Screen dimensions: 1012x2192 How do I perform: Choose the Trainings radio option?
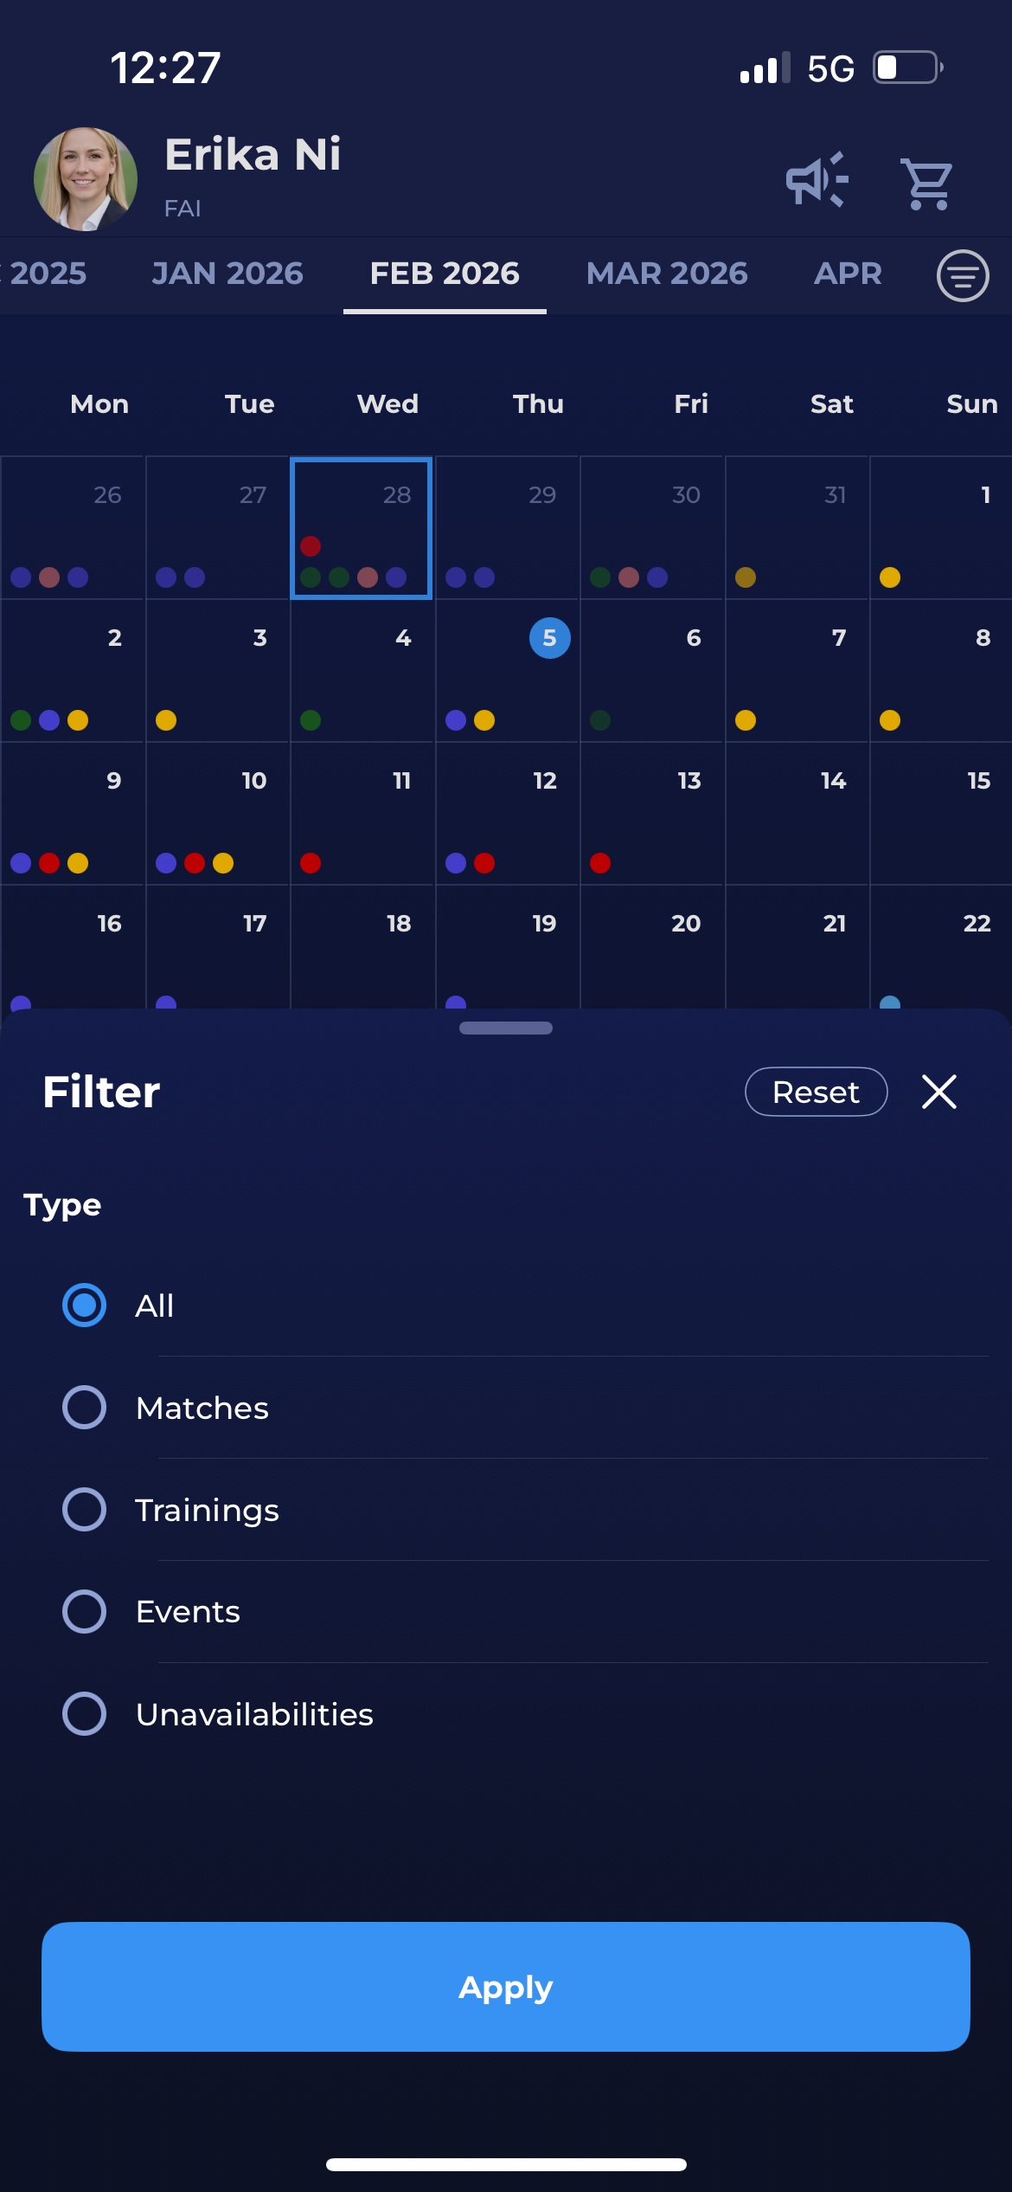tap(85, 1510)
